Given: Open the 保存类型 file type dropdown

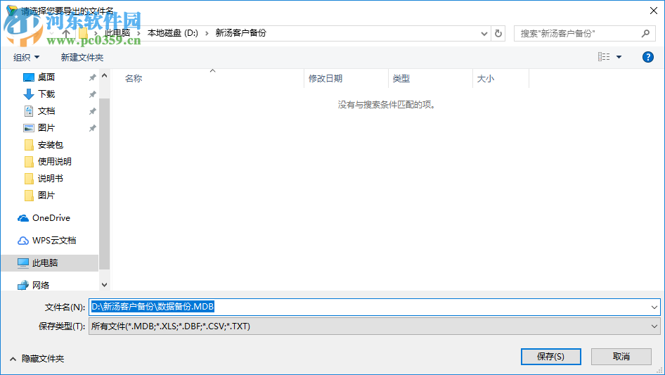Looking at the screenshot, I should 374,326.
